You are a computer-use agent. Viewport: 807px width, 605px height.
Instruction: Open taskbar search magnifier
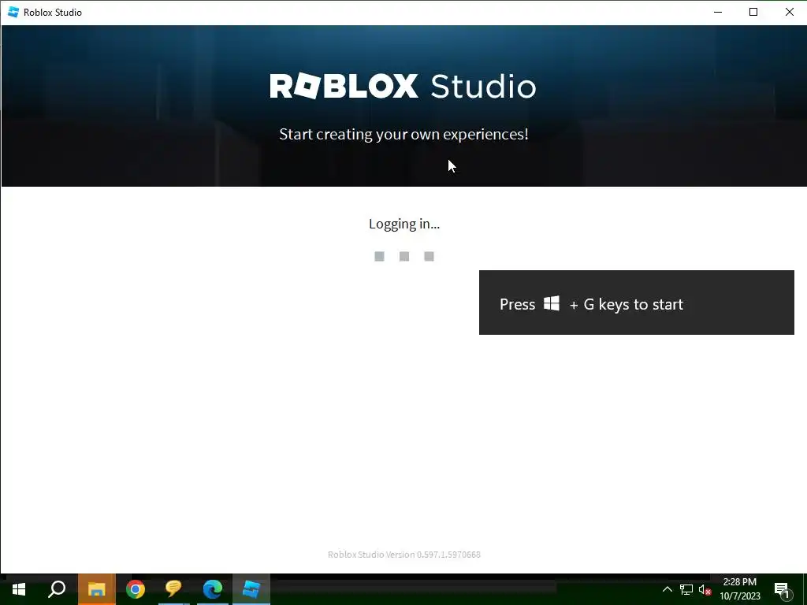pyautogui.click(x=57, y=589)
